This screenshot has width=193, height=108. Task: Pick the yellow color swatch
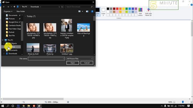(x=123, y=9)
